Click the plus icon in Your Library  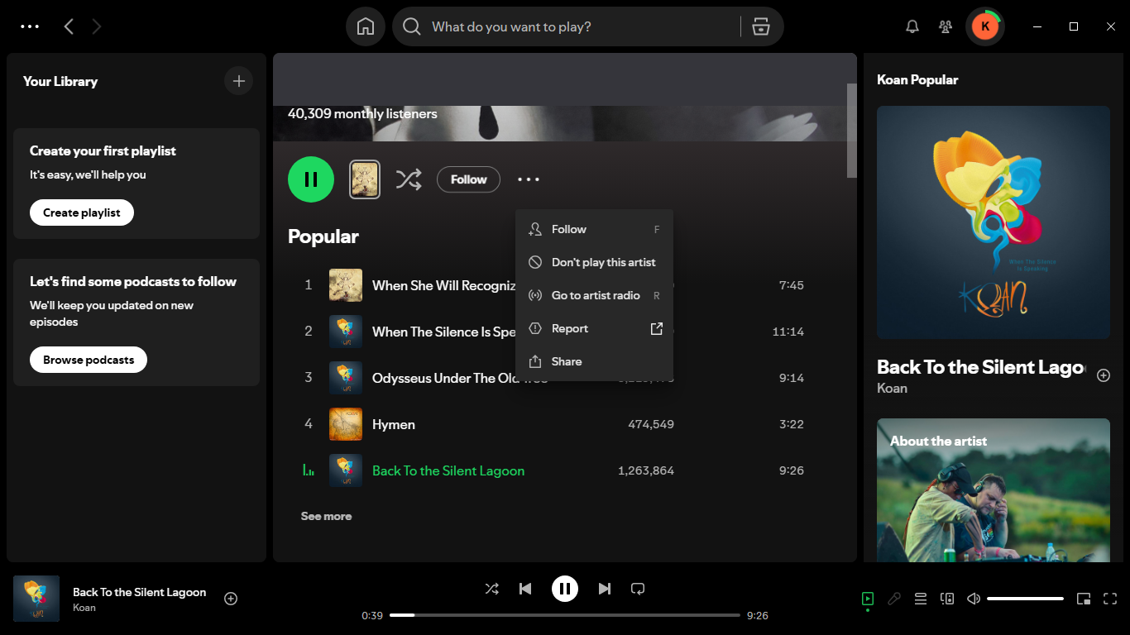239,81
